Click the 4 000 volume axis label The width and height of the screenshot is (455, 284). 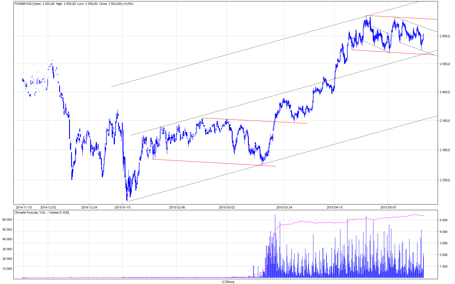(x=444, y=232)
